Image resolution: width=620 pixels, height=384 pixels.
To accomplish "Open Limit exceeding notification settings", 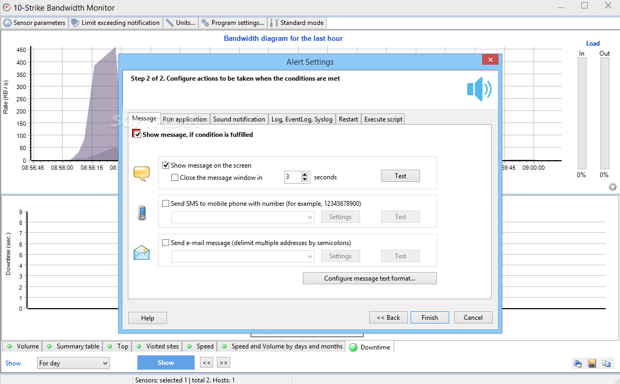I will pyautogui.click(x=116, y=23).
